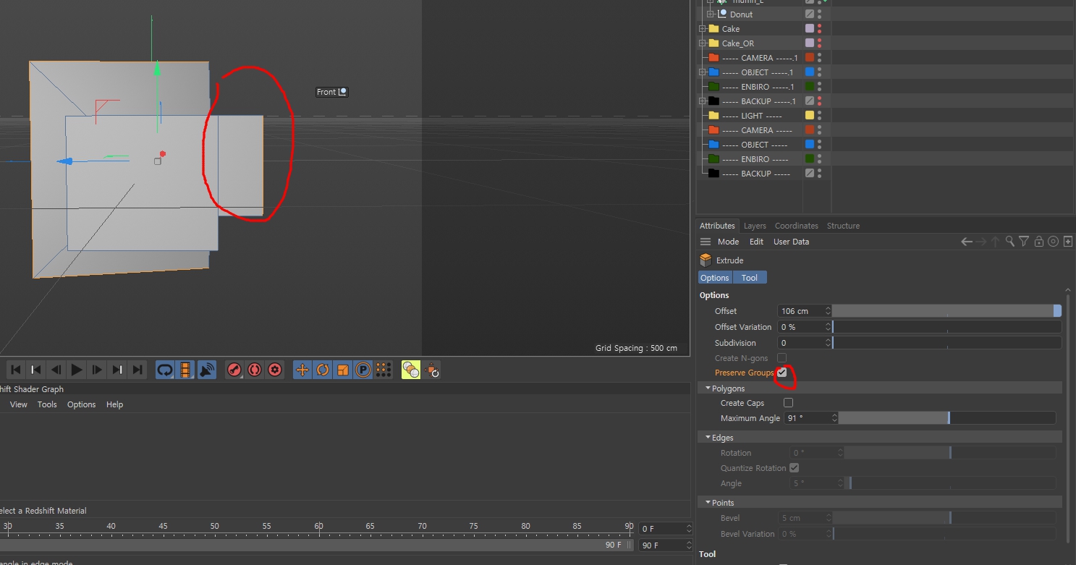Click the red key record icon
This screenshot has width=1076, height=565.
tap(234, 370)
